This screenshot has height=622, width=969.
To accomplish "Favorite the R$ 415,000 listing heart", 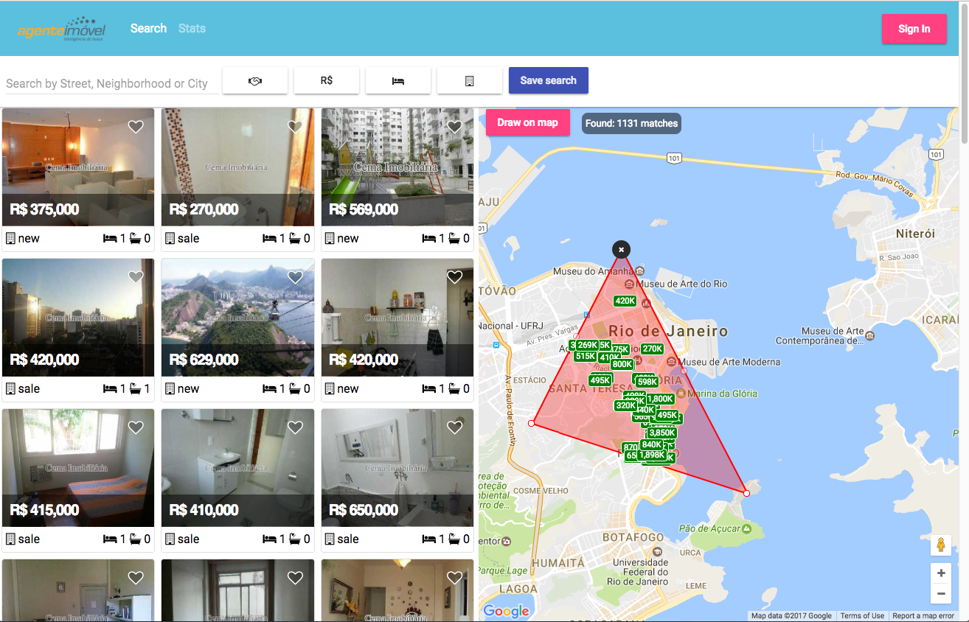I will coord(136,427).
